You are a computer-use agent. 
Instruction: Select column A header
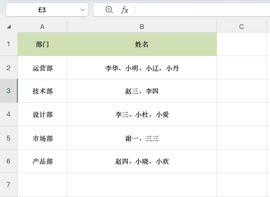click(42, 26)
